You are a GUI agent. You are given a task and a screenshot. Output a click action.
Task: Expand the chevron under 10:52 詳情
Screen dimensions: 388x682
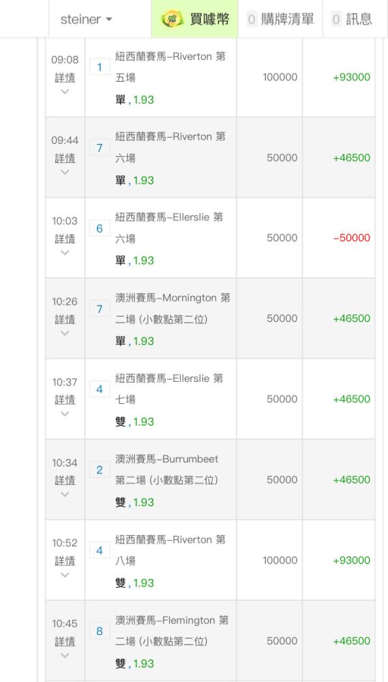click(65, 575)
